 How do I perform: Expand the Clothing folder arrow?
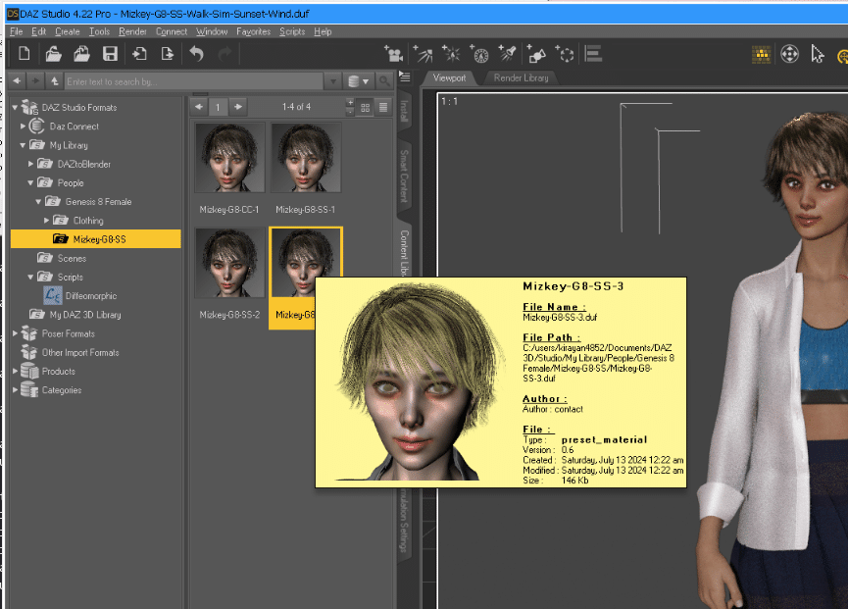click(46, 220)
